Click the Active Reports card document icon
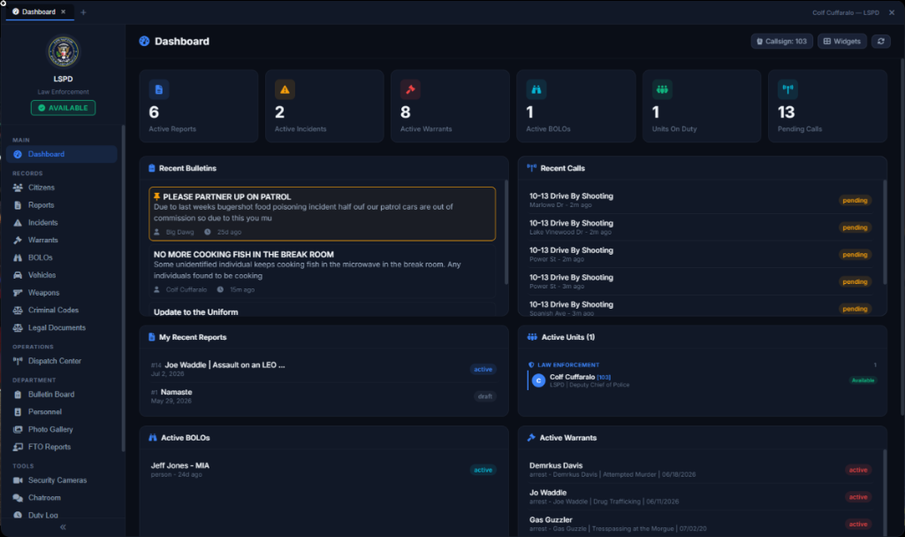 pyautogui.click(x=159, y=89)
